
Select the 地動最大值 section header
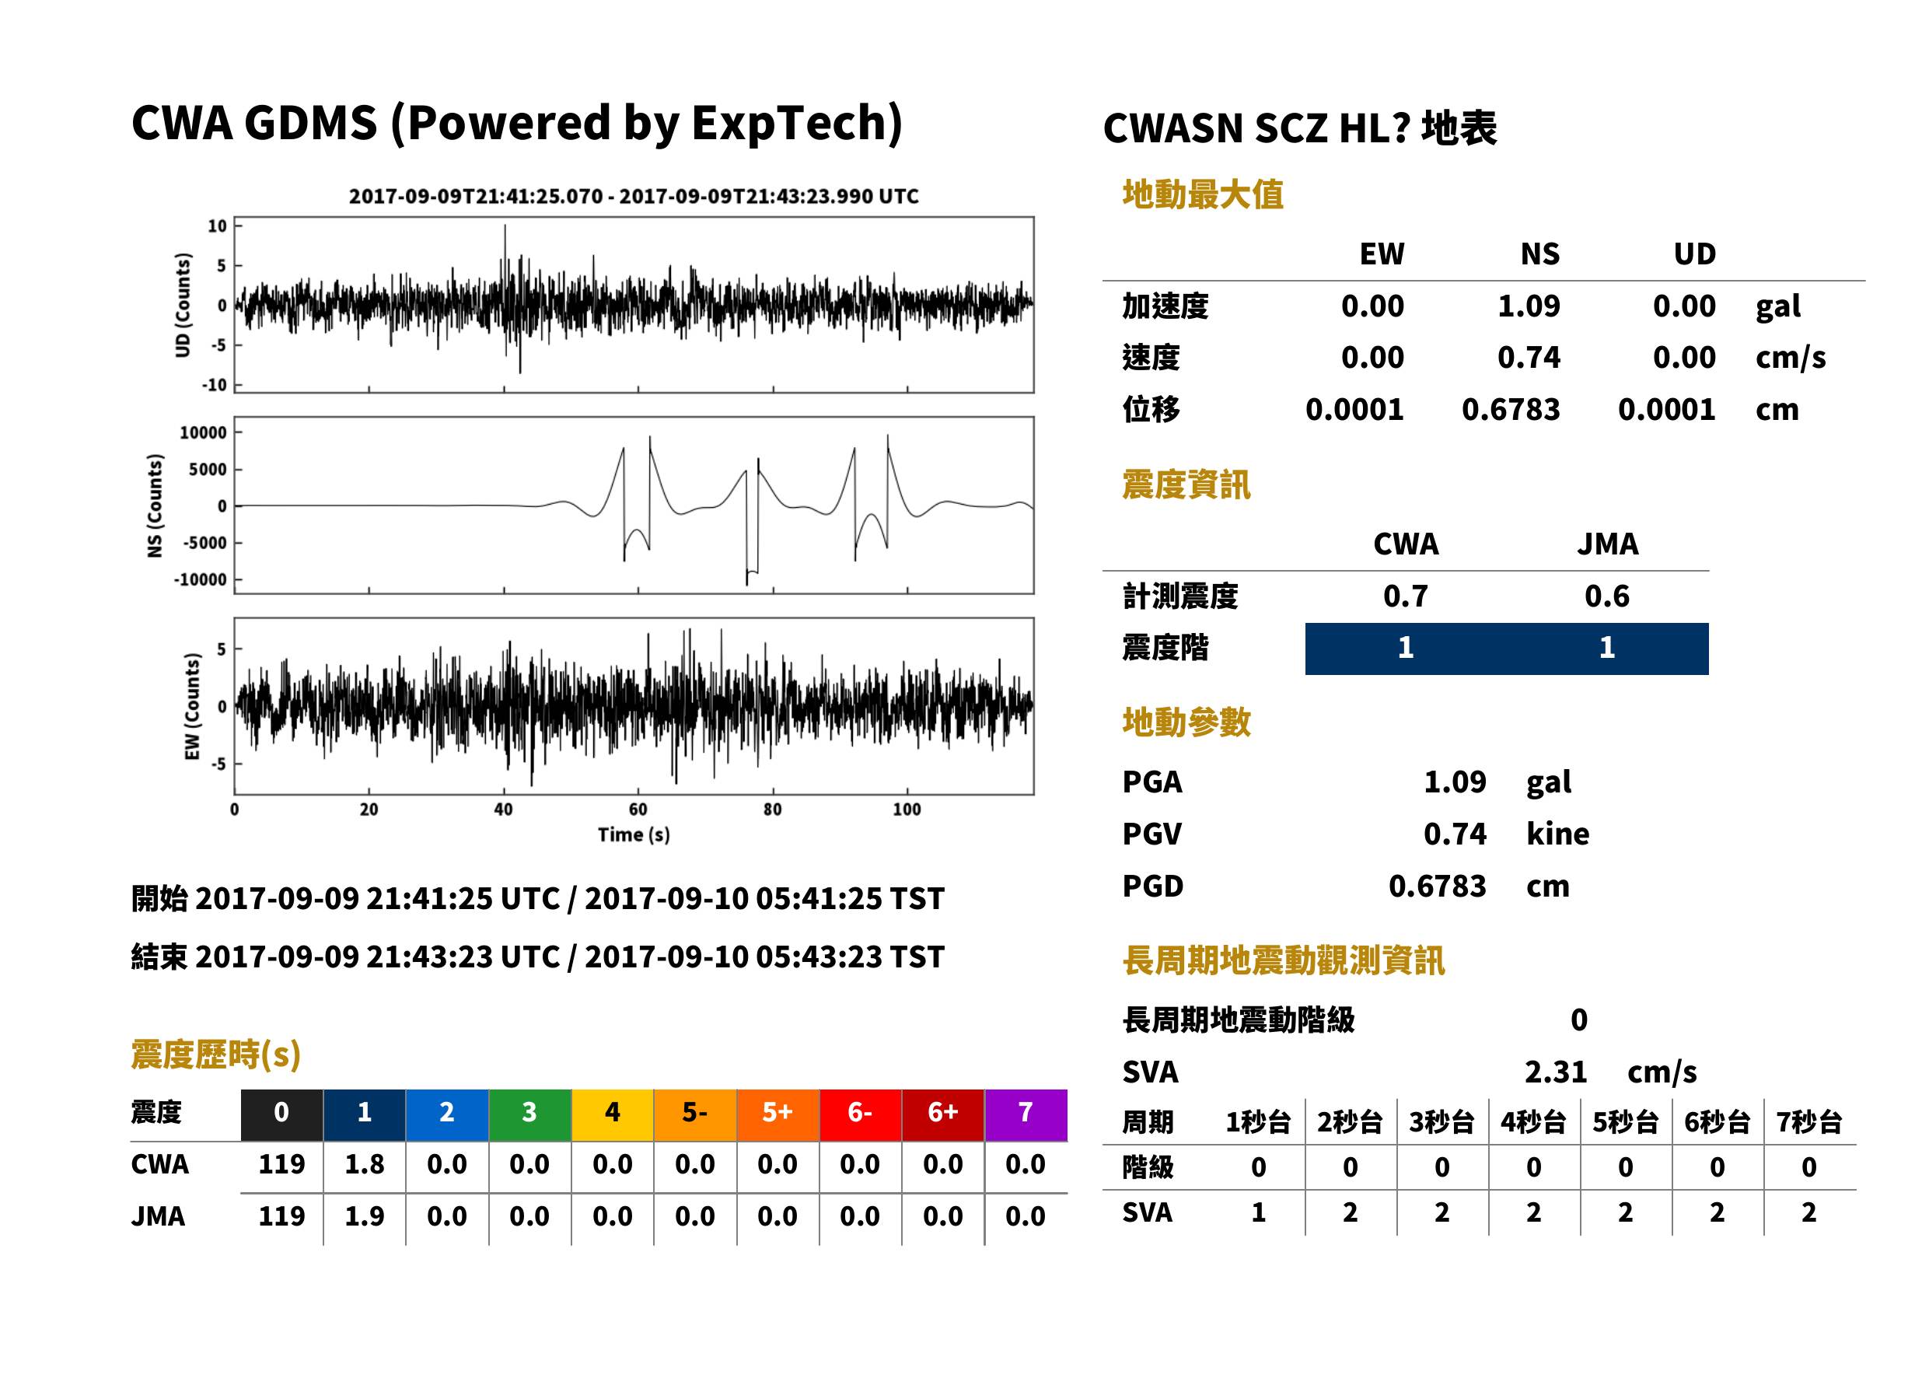1203,194
